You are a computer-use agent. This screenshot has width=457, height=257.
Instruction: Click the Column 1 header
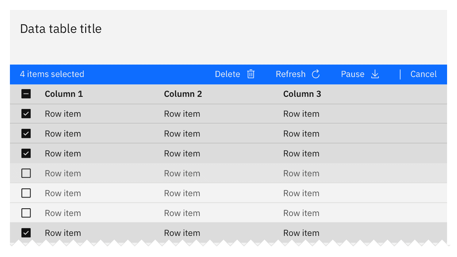click(63, 94)
